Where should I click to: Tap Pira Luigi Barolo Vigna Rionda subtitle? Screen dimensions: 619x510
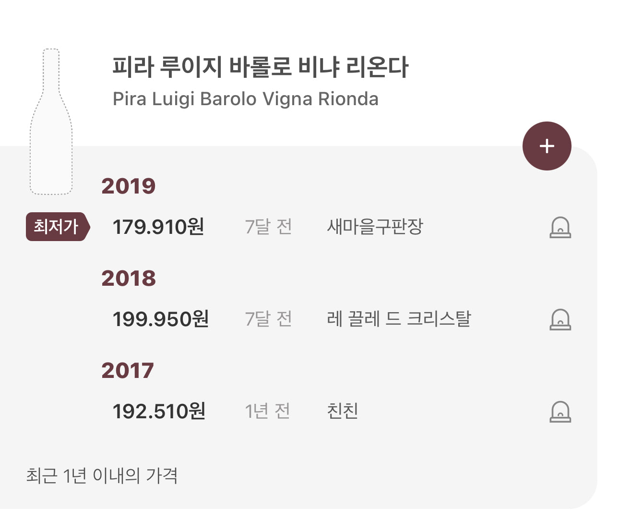[245, 99]
